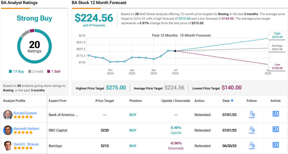The height and width of the screenshot is (154, 288).
Task: Click the $210 price target cell
Action: coord(105,146)
